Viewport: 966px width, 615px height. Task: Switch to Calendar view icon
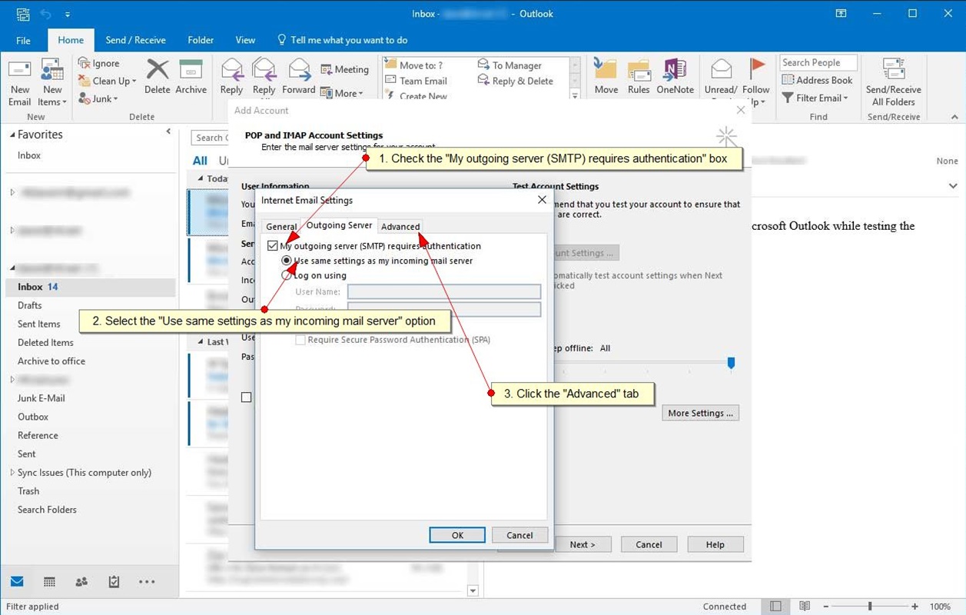pyautogui.click(x=49, y=582)
